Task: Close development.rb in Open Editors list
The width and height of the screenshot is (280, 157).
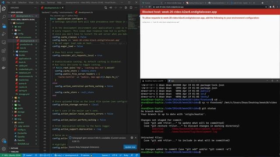Action: click(12, 16)
